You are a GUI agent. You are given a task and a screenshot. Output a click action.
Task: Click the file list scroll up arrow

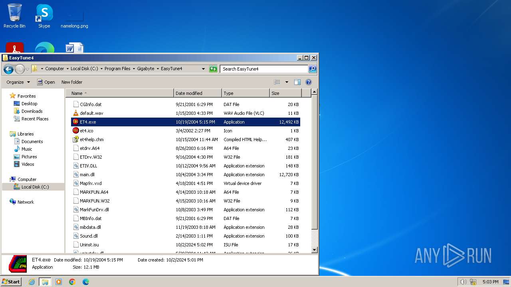pos(314,92)
